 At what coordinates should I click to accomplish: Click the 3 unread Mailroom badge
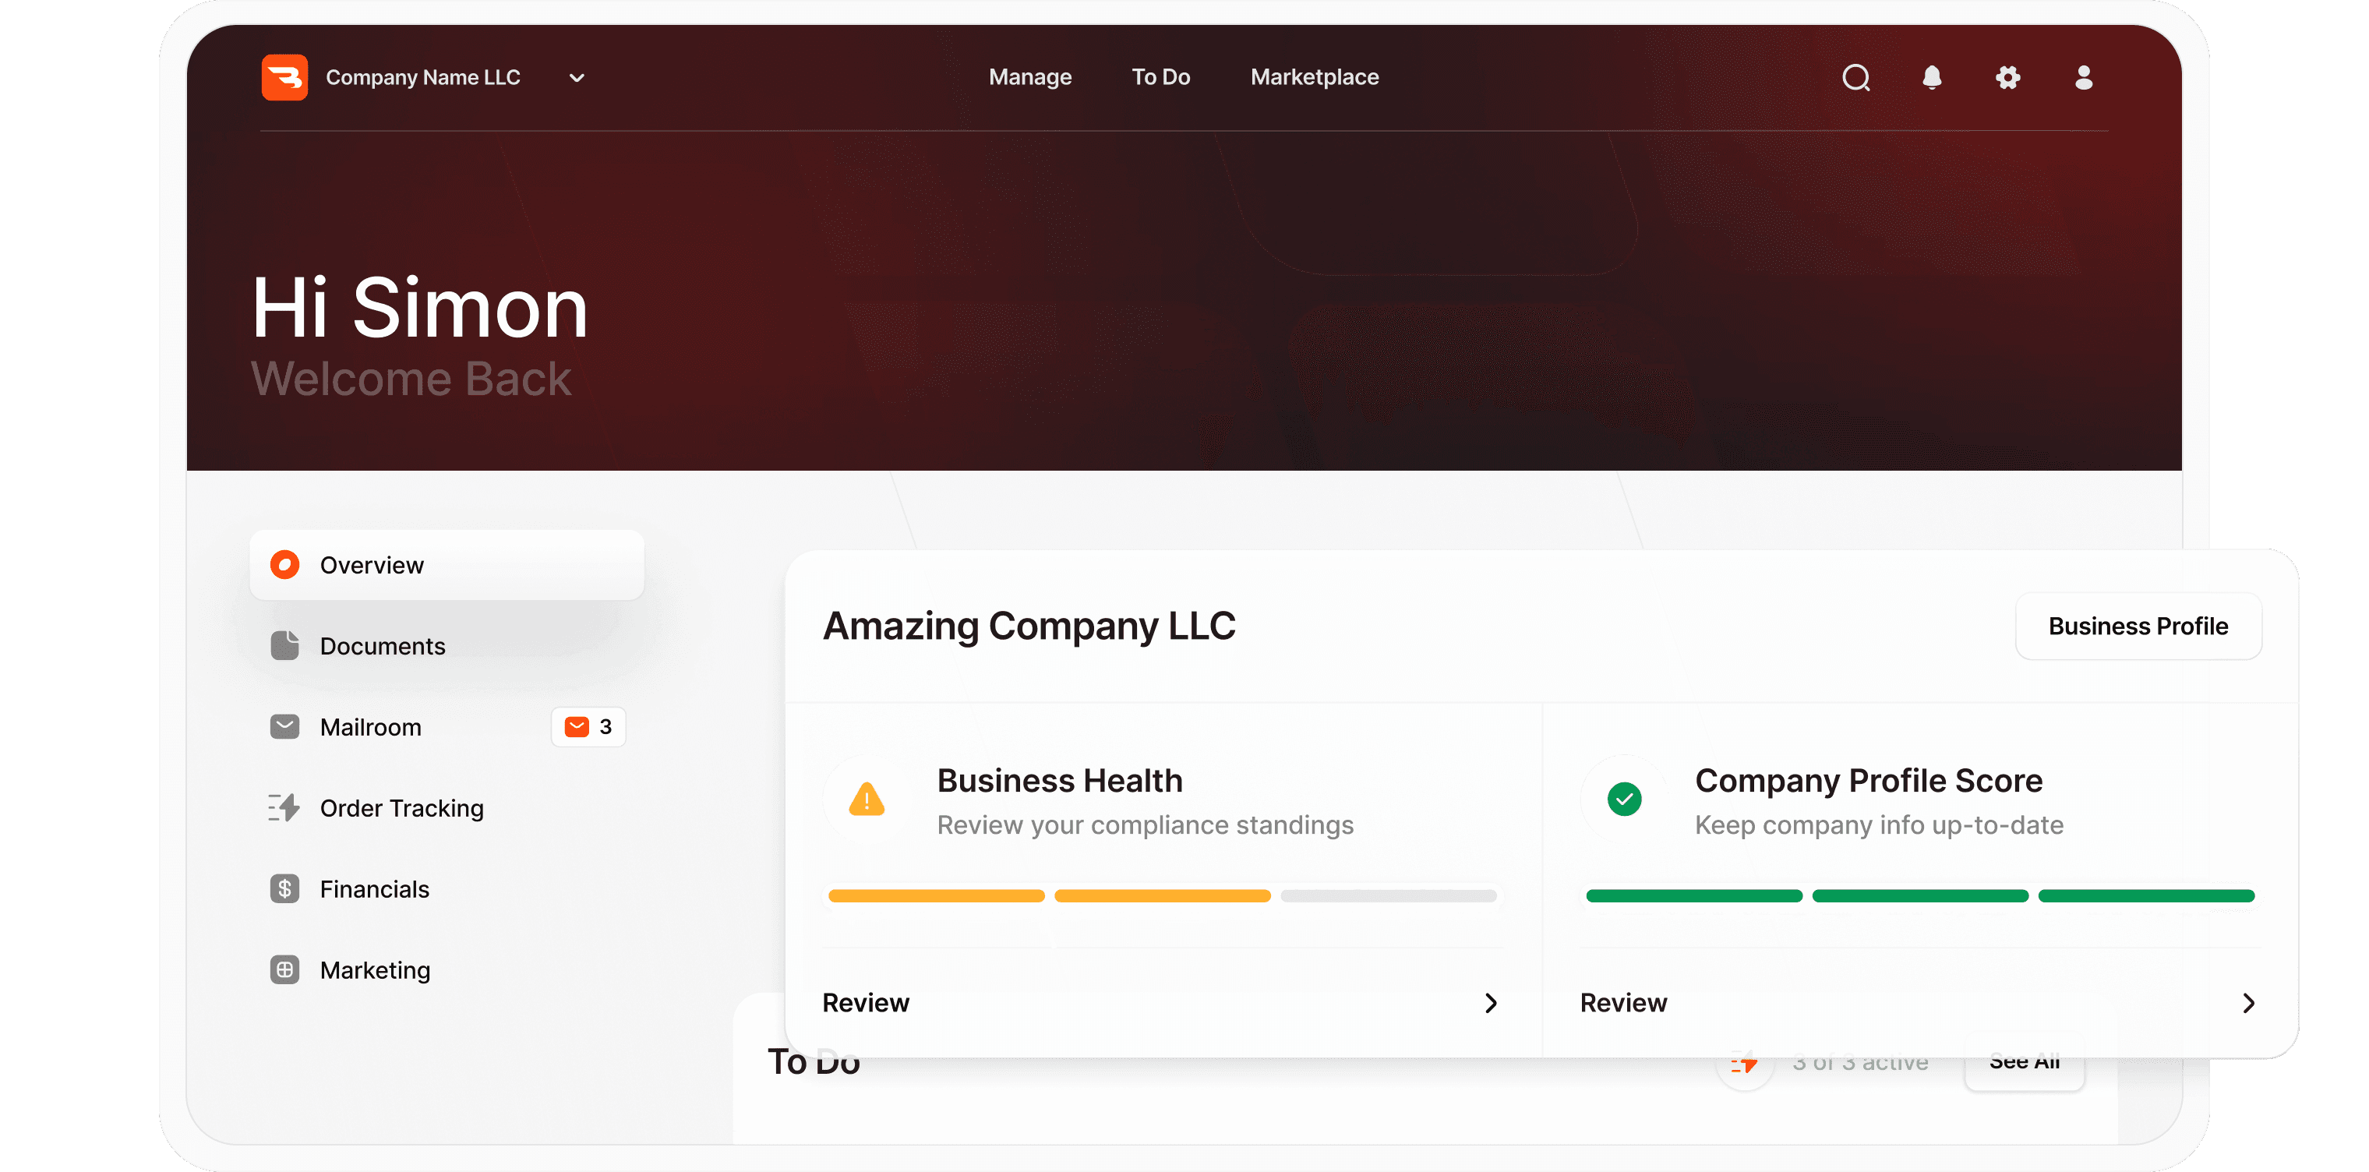point(588,726)
